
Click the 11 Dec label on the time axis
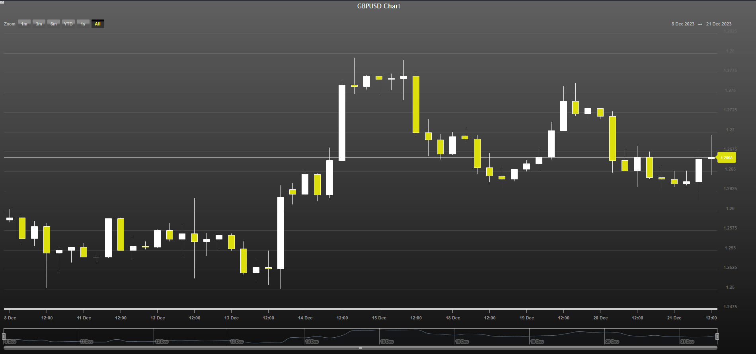pos(84,318)
